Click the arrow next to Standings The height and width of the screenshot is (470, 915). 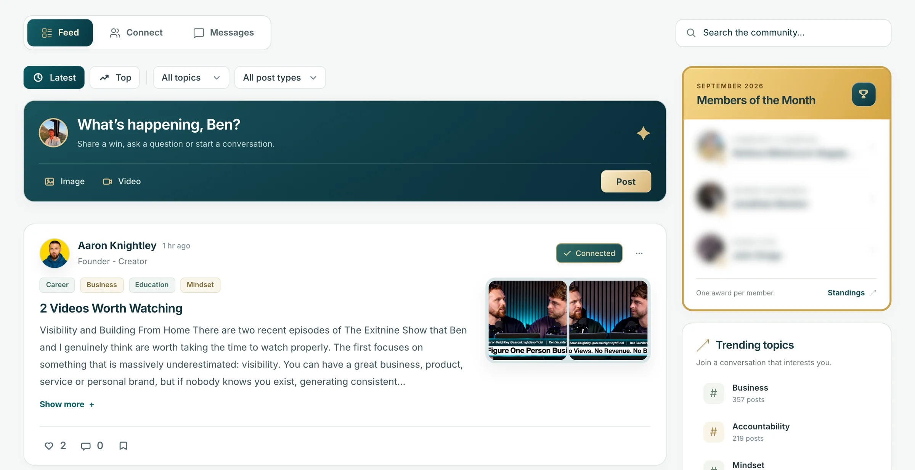click(873, 293)
